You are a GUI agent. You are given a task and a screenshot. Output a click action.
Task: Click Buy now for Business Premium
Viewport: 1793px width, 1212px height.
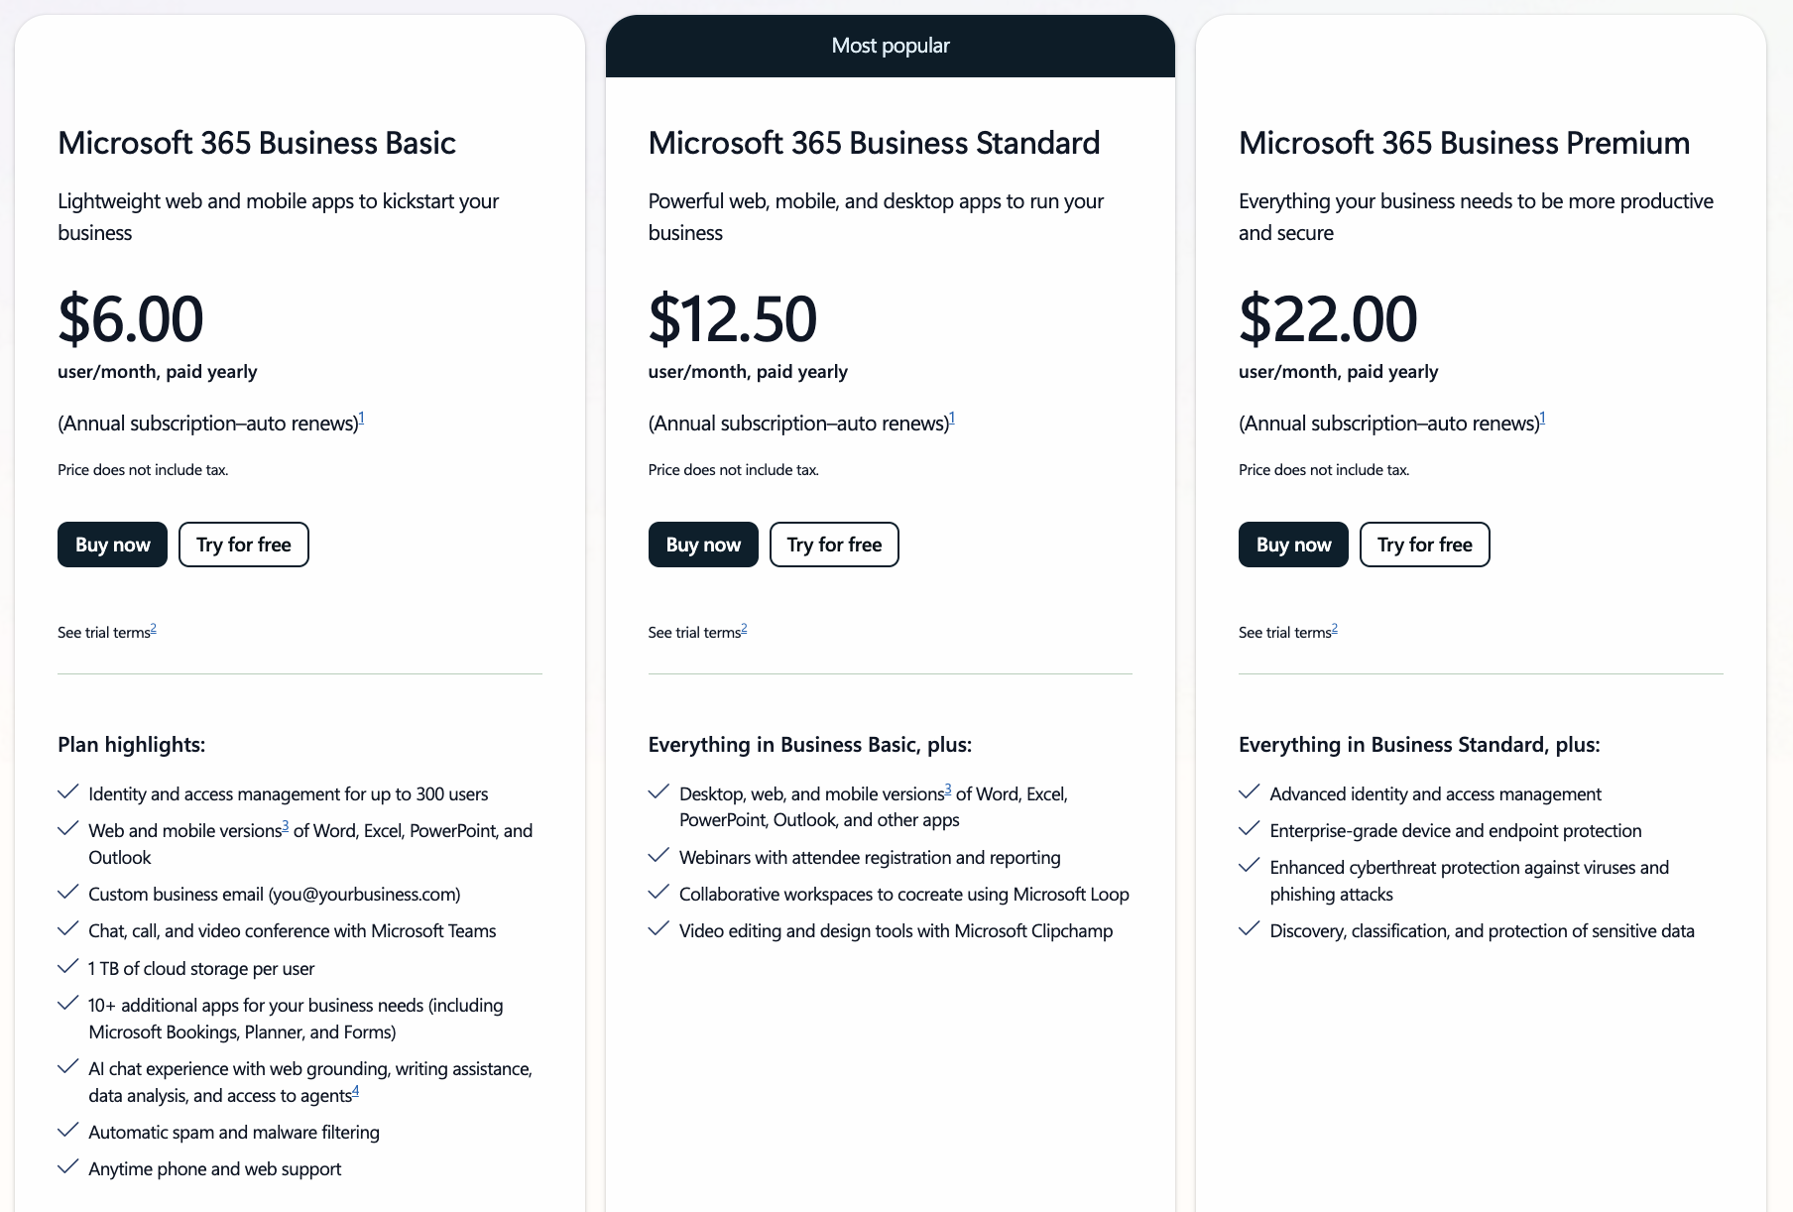(1293, 545)
